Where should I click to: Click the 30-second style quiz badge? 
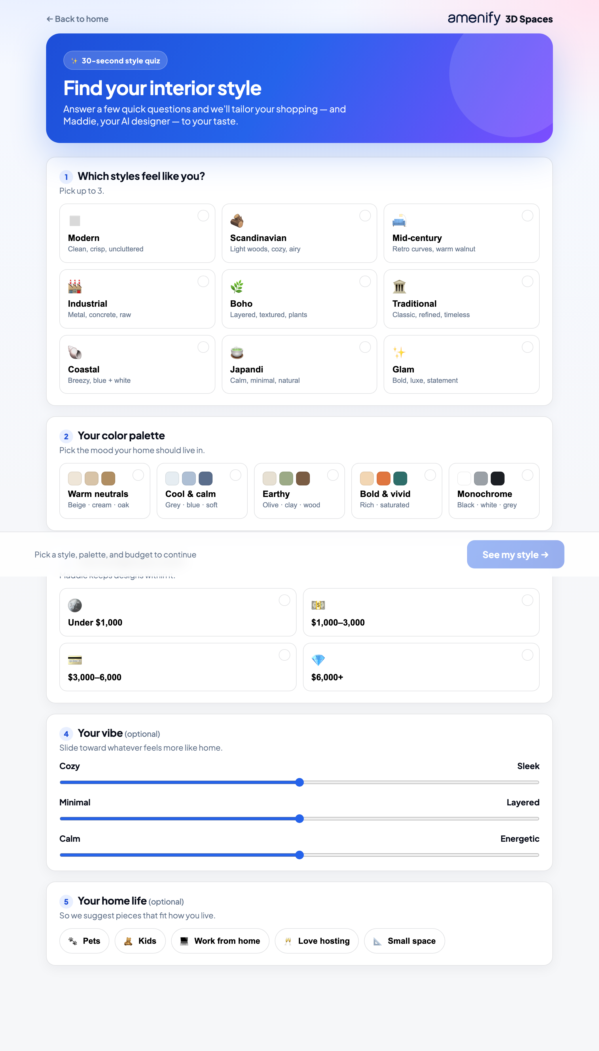[x=115, y=61]
